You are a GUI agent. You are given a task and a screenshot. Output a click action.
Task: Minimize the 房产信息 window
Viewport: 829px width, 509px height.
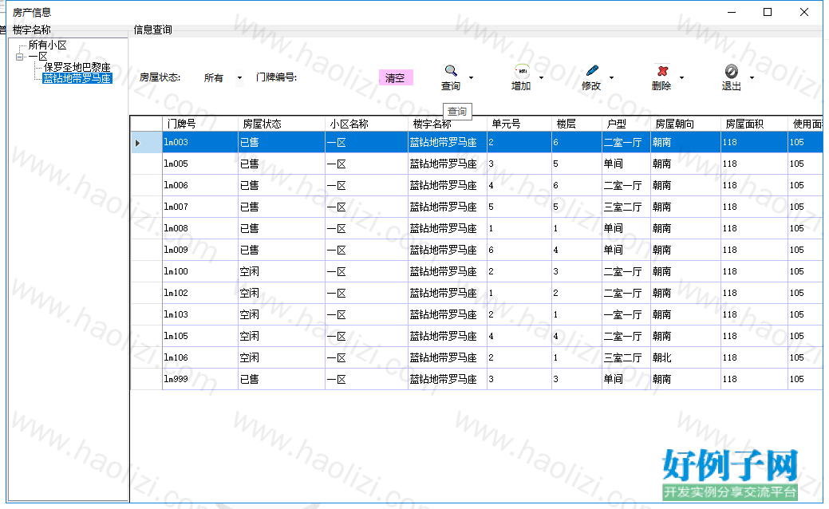pyautogui.click(x=732, y=12)
